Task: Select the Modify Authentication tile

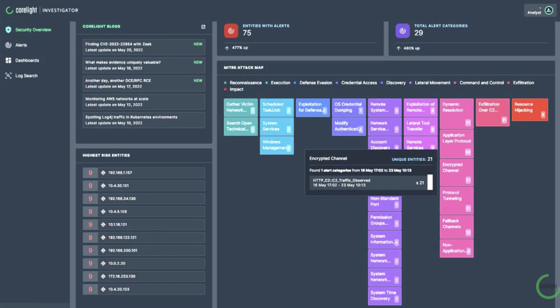Action: click(349, 126)
